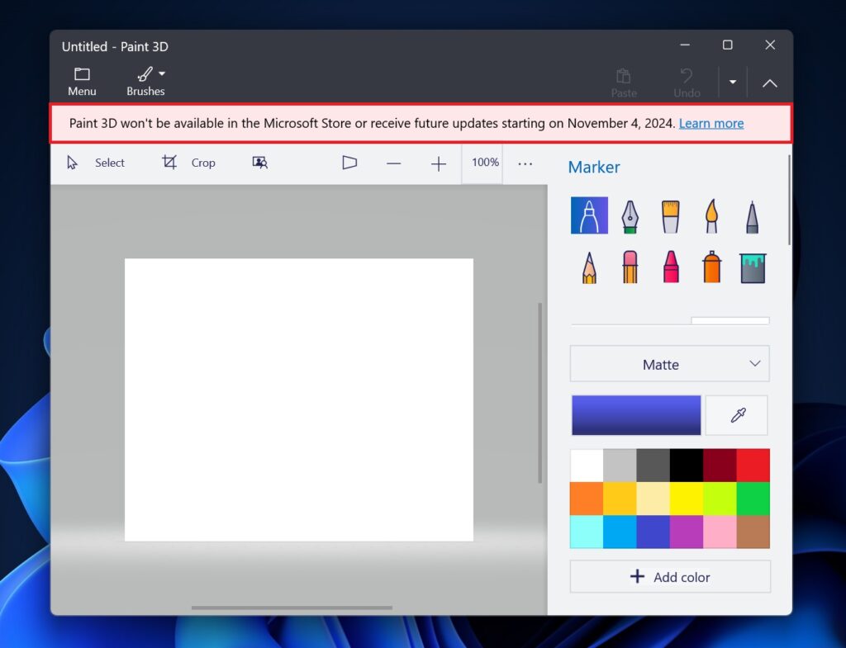The image size is (846, 648).
Task: Open the Matte finish dropdown
Action: [x=669, y=363]
